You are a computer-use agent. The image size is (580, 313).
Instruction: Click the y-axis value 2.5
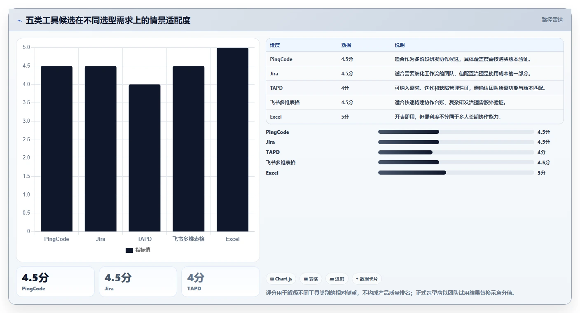point(26,140)
